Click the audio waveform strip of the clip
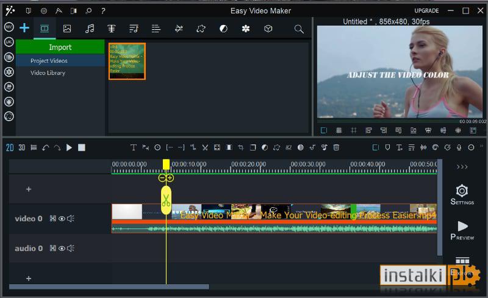This screenshot has width=488, height=298. click(x=274, y=229)
